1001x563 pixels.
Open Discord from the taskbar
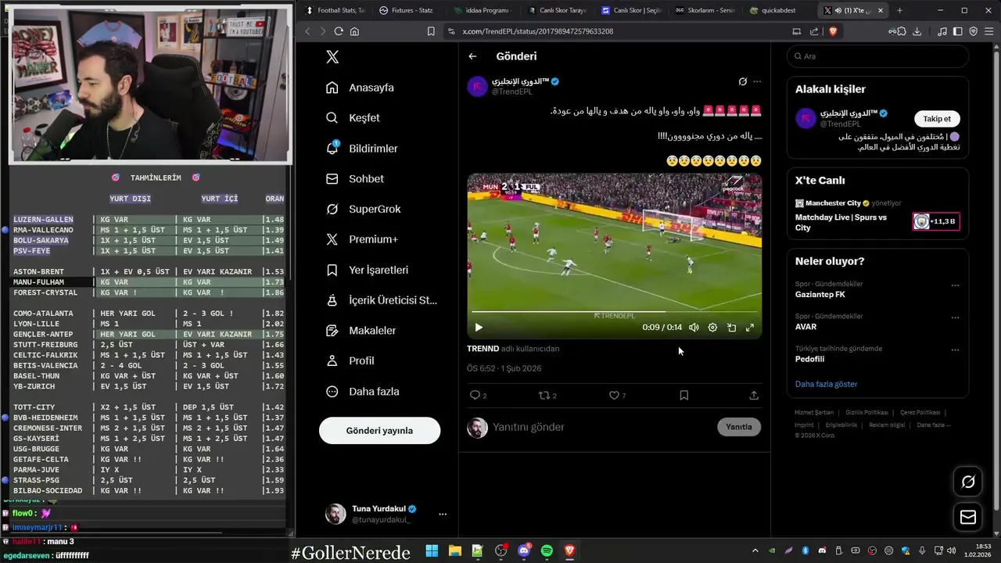[524, 551]
